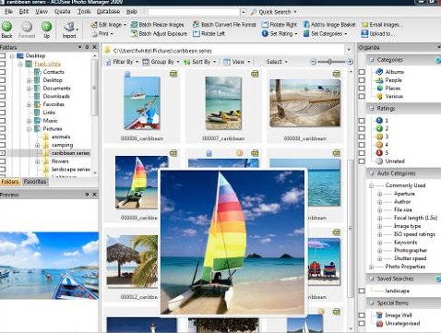This screenshot has height=333, width=441.
Task: Click the thumbnail pane vertical scrollbar
Action: pyautogui.click(x=350, y=228)
